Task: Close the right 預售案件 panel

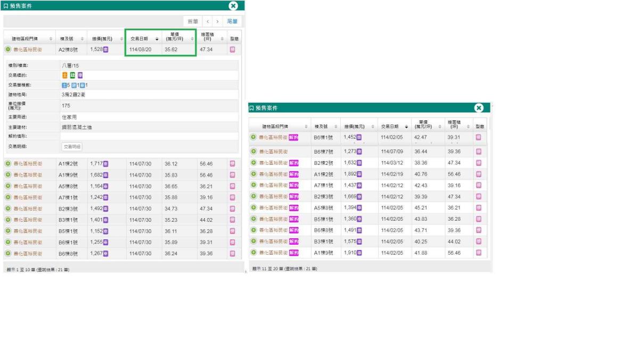Action: (x=478, y=108)
